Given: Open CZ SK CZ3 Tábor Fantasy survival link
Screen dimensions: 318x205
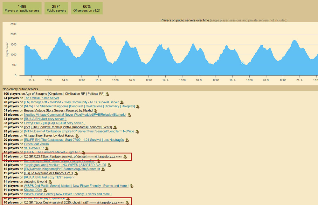Looking at the screenshot, I should click(74, 157).
